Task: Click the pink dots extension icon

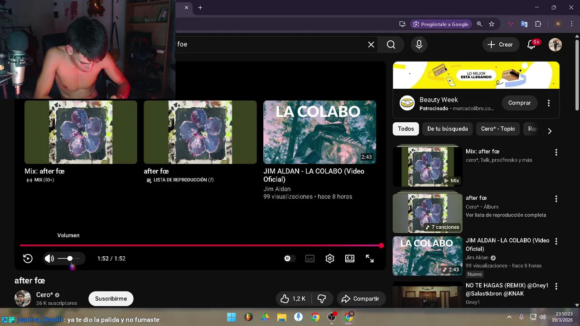Action: tap(511, 24)
